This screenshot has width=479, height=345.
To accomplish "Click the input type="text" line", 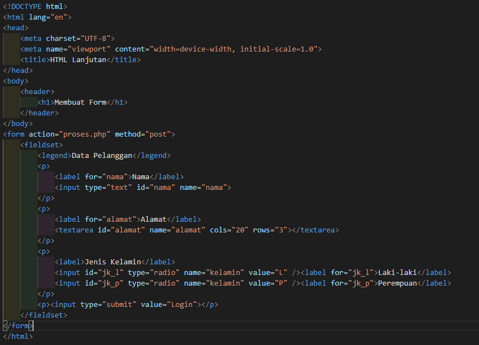I will click(x=143, y=188).
